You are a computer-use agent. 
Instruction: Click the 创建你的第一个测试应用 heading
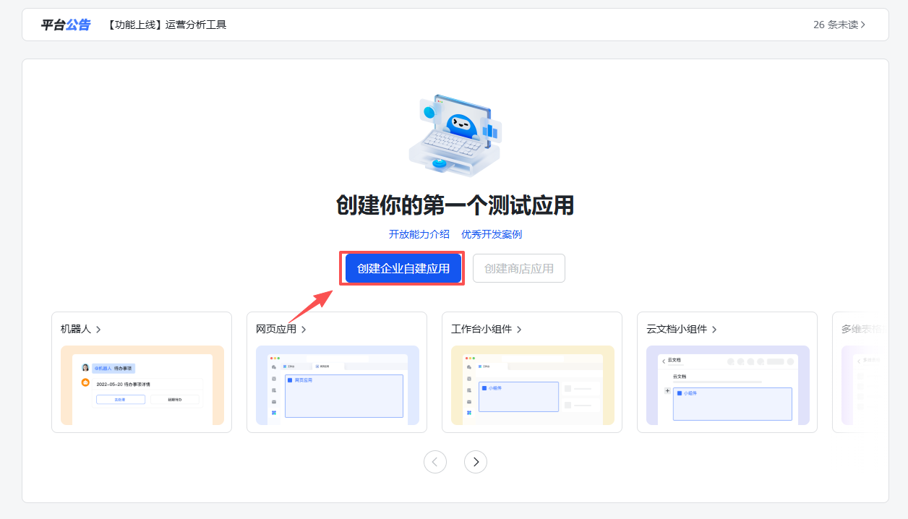click(x=454, y=206)
